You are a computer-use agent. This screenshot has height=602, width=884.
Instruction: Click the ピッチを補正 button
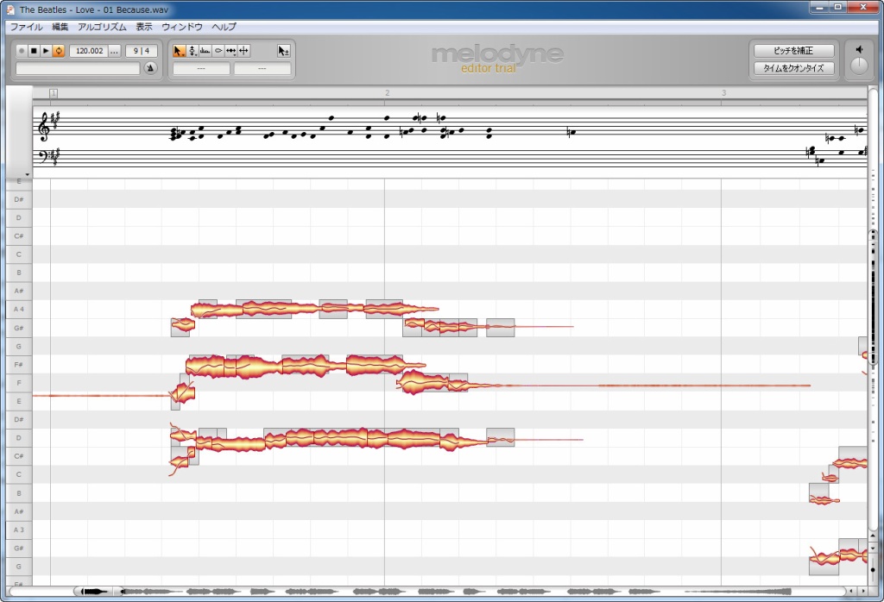pyautogui.click(x=794, y=50)
